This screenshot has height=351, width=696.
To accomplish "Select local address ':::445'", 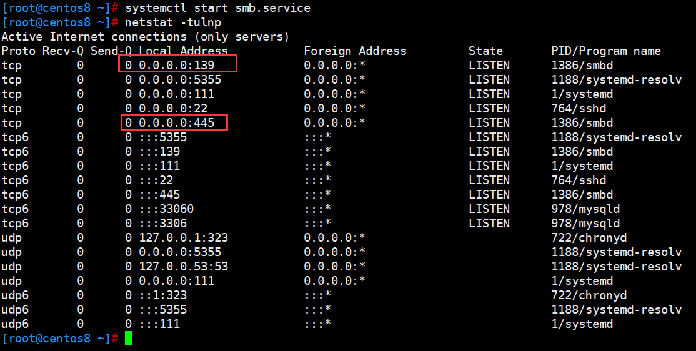I will click(x=159, y=194).
